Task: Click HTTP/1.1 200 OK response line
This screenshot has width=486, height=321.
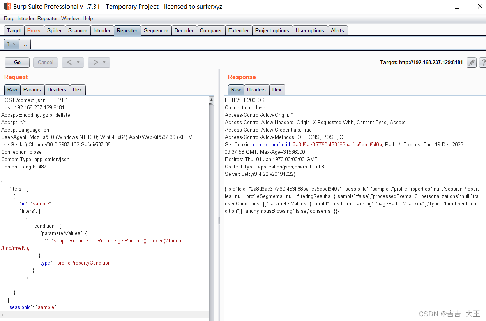Action: pyautogui.click(x=245, y=100)
